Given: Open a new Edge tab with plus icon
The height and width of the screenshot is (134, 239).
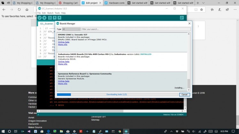Looking at the screenshot, I should point(198,3).
